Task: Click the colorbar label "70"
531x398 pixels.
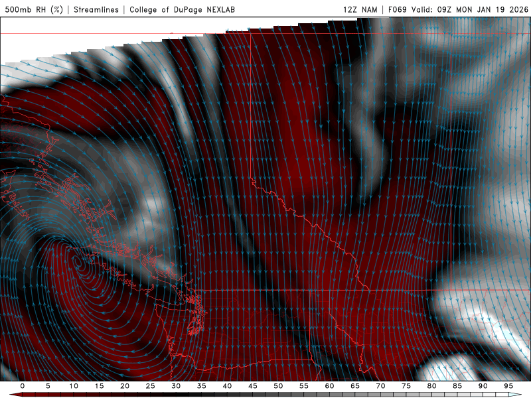Action: pyautogui.click(x=380, y=386)
